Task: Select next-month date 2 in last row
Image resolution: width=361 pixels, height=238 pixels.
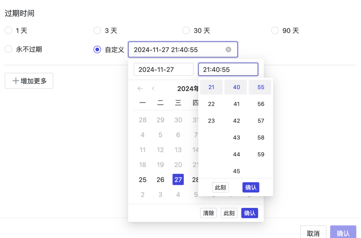Action: (142, 195)
